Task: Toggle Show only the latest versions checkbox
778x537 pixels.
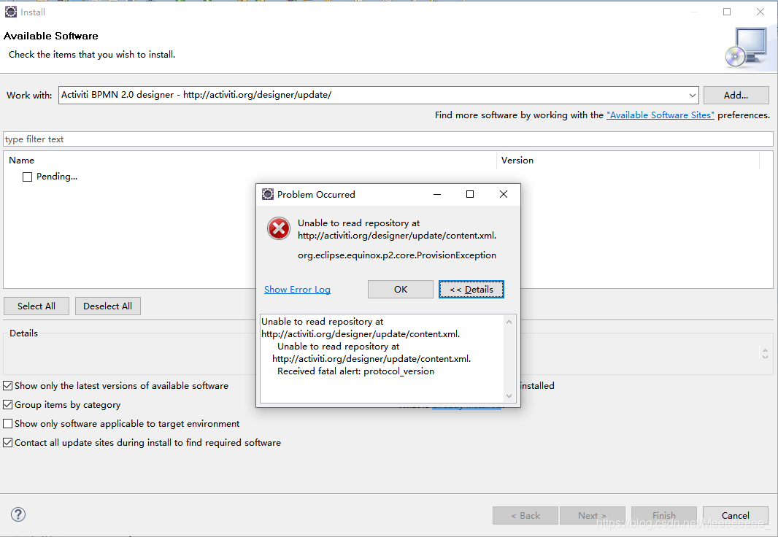Action: (x=8, y=386)
